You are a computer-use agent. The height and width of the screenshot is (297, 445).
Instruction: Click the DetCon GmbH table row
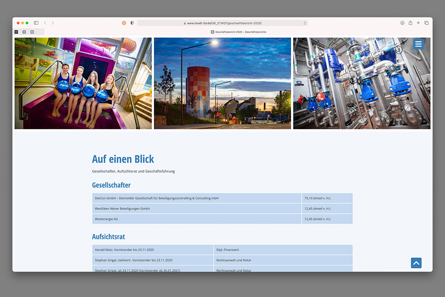(197, 198)
